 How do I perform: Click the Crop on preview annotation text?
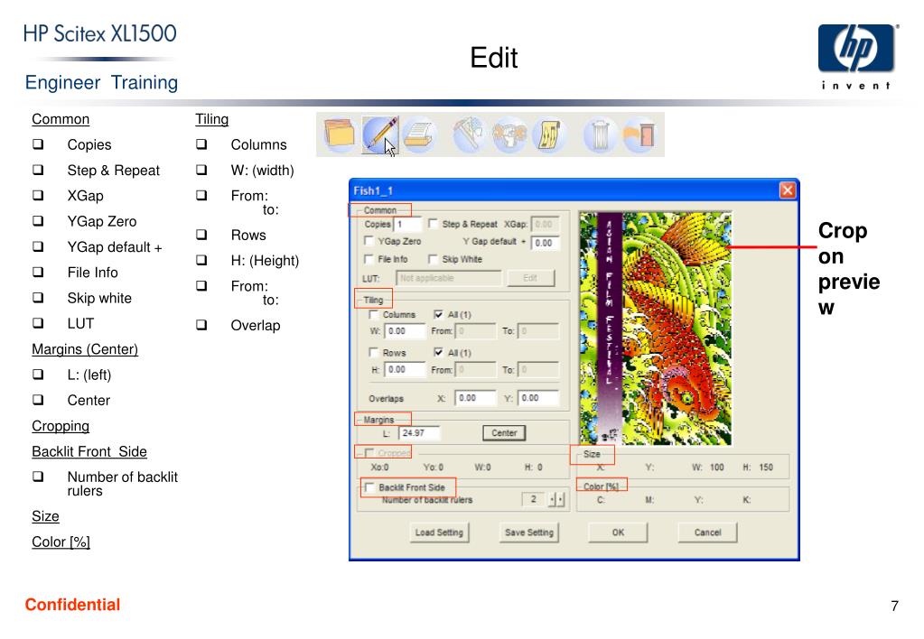849,269
